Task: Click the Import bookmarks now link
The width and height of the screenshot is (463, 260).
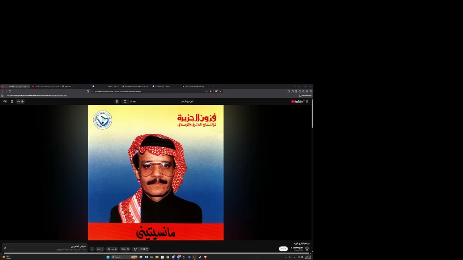Action: (60, 96)
